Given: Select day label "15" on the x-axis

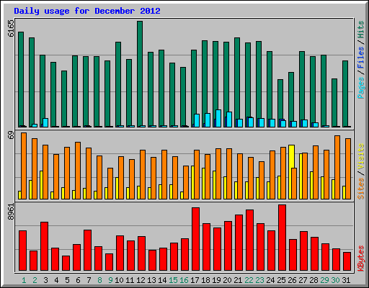Looking at the screenshot, I should [x=173, y=280].
